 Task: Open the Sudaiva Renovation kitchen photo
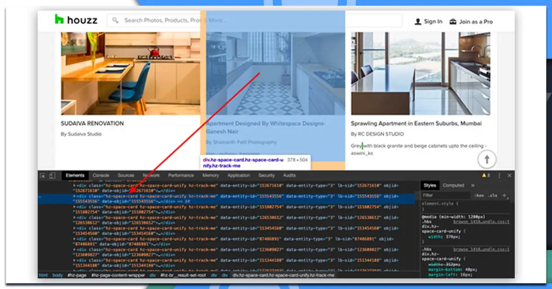point(130,73)
